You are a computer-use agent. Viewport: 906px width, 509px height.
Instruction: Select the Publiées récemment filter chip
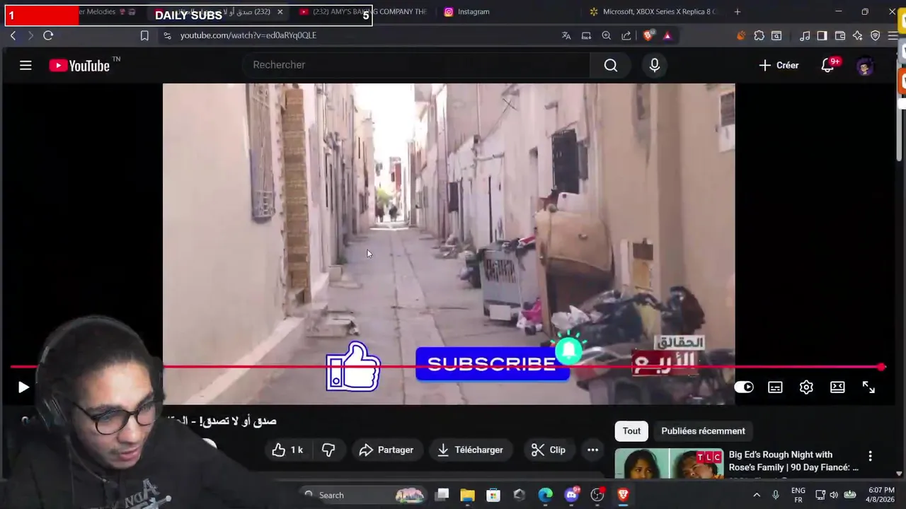pos(703,431)
